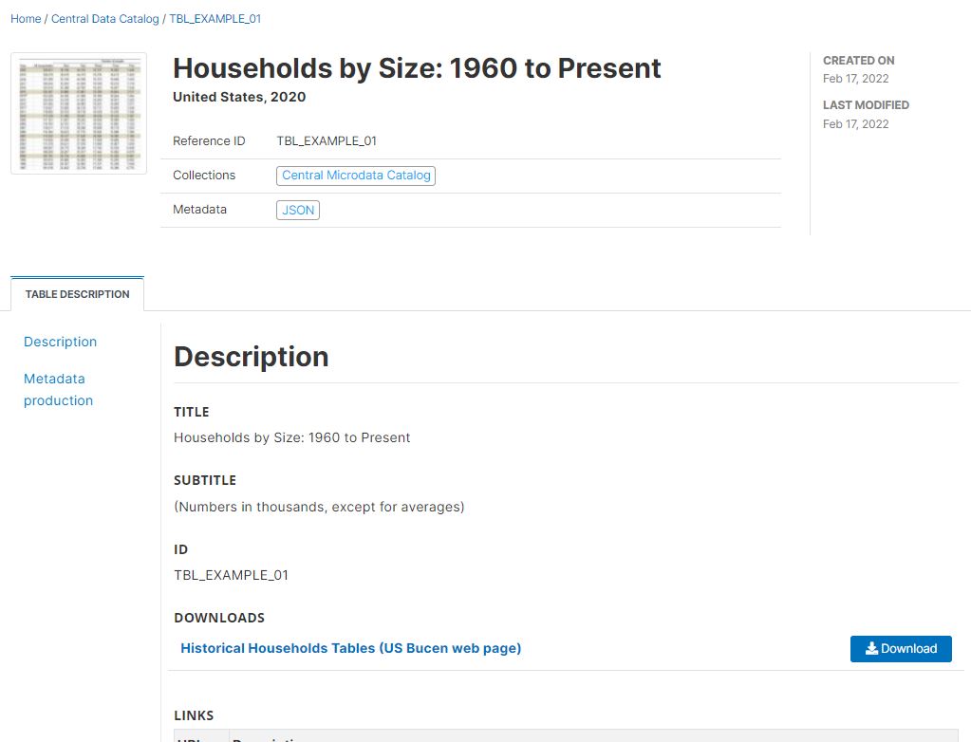Go to Home in the breadcrumb

[26, 19]
